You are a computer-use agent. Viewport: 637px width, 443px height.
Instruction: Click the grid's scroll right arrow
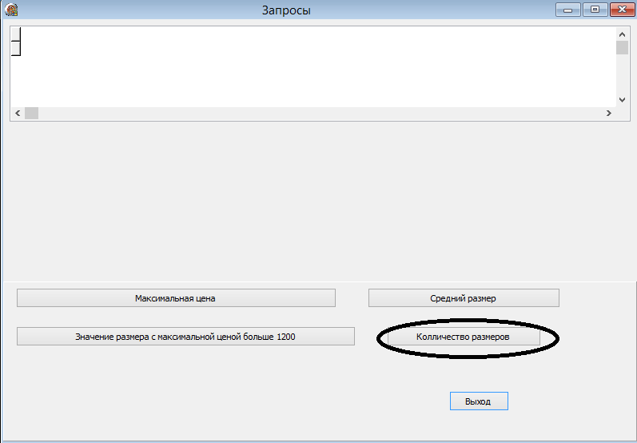pos(608,113)
